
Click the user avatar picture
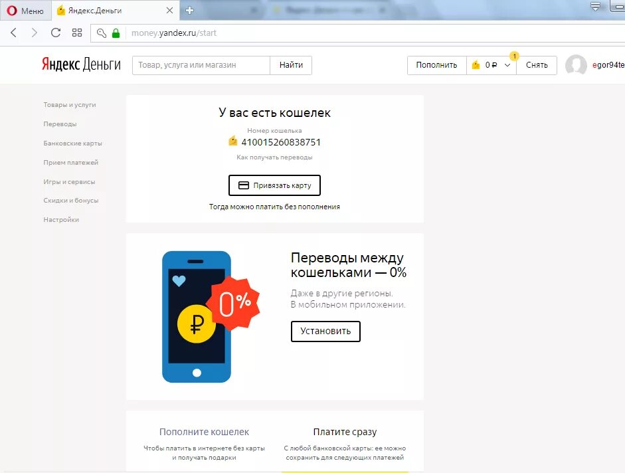pos(576,65)
